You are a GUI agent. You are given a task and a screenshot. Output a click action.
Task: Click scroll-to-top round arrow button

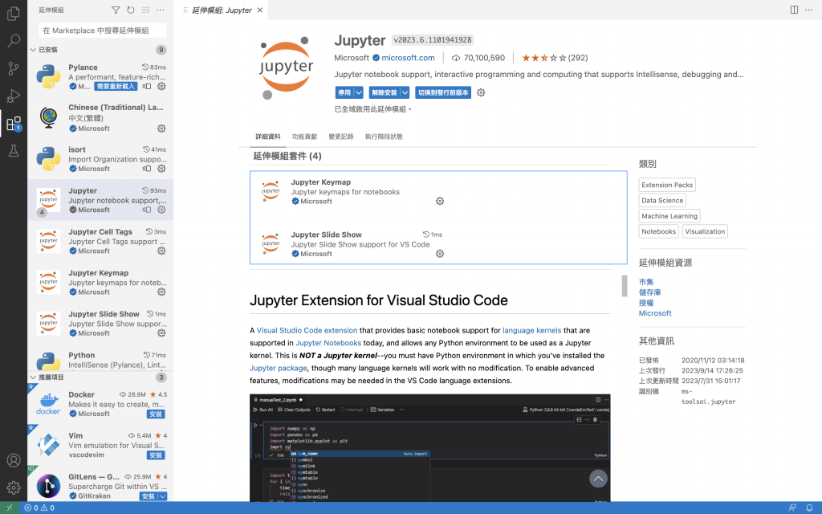click(598, 479)
